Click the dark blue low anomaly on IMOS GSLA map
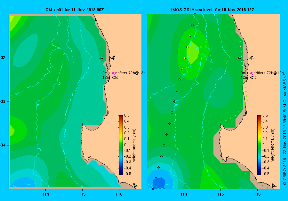 click(159, 182)
